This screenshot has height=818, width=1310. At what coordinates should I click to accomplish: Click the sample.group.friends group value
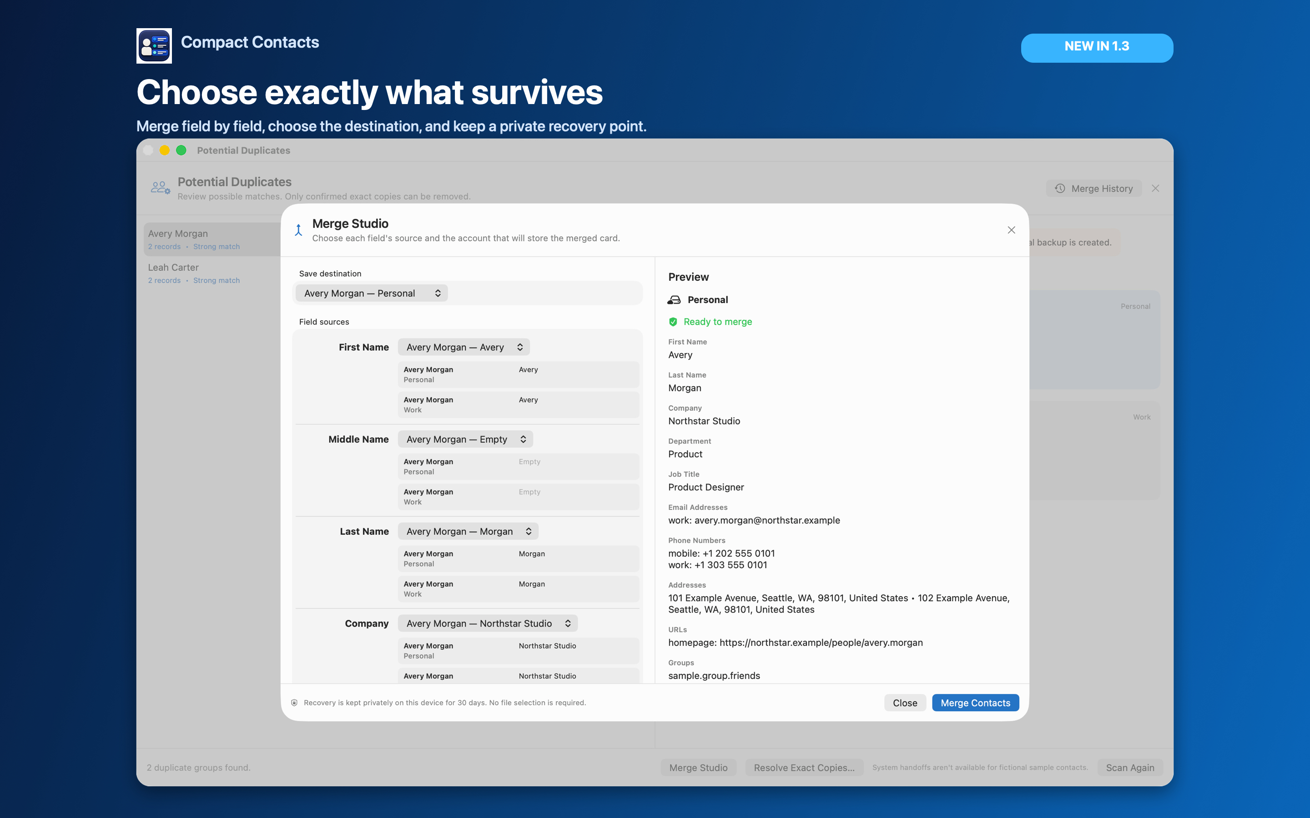(714, 675)
